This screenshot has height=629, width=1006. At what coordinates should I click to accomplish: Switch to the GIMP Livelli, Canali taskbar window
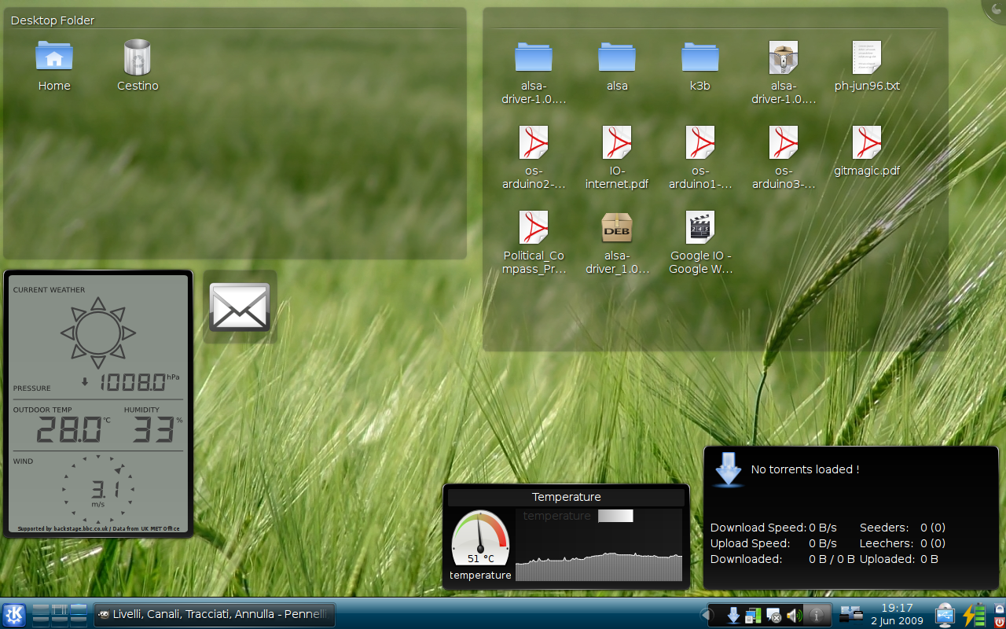[215, 615]
